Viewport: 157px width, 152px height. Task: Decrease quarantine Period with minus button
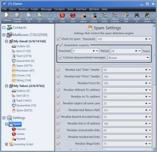(x=139, y=51)
